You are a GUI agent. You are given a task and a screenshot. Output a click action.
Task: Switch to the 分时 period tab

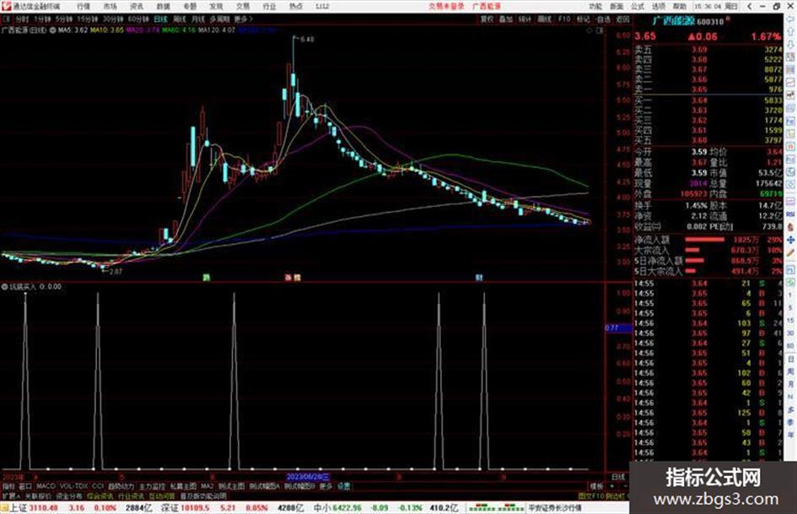(x=22, y=19)
